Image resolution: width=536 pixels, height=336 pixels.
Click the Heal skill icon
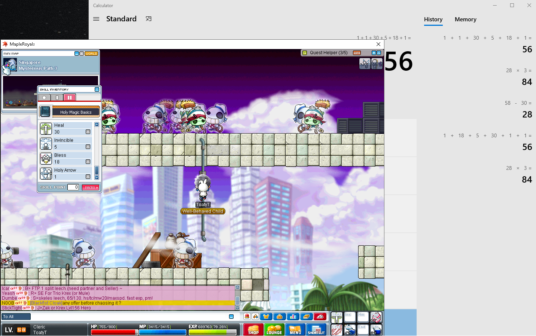click(x=46, y=129)
